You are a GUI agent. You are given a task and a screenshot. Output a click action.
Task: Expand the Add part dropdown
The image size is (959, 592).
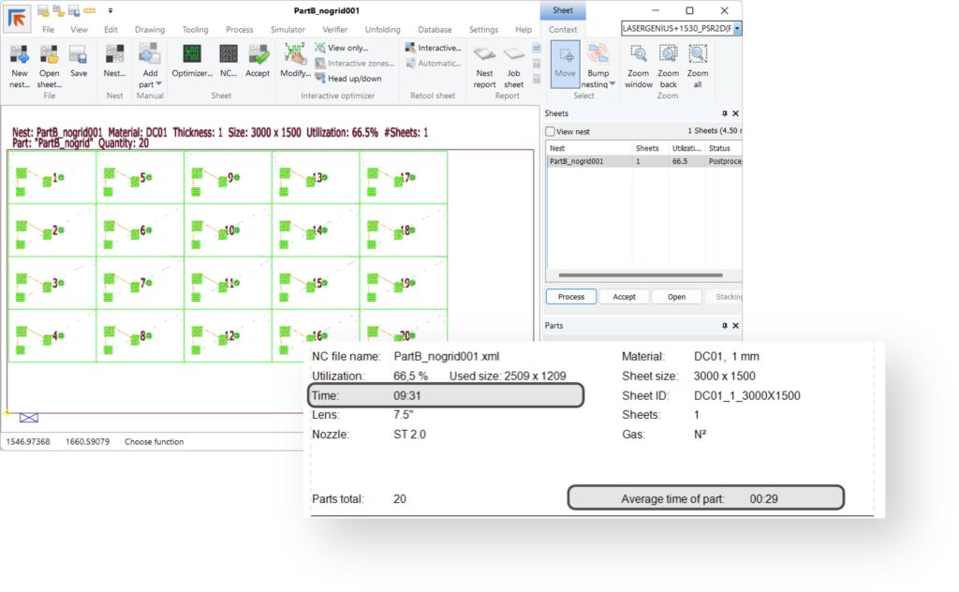(158, 84)
